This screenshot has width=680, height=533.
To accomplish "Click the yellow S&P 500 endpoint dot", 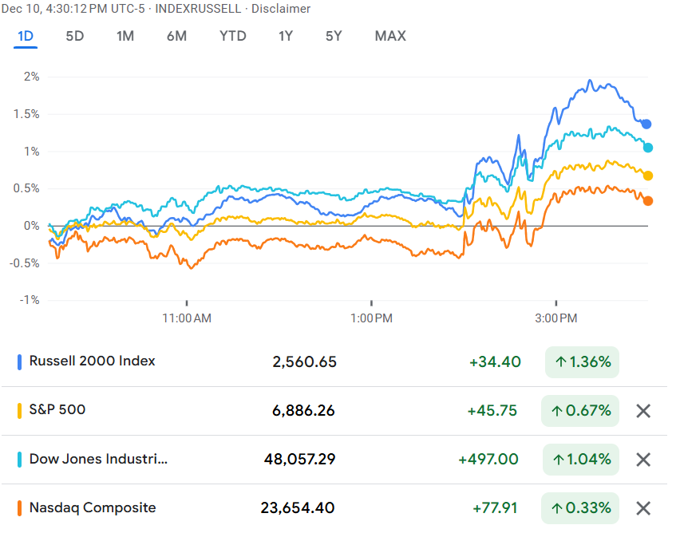I will 648,176.
